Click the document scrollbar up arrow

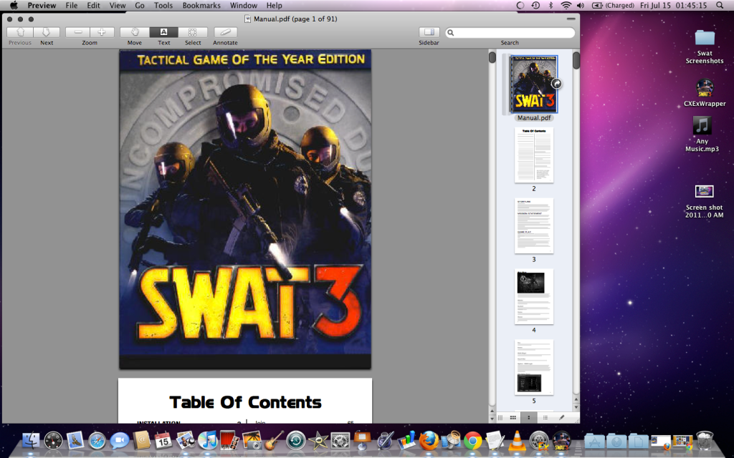[492, 411]
